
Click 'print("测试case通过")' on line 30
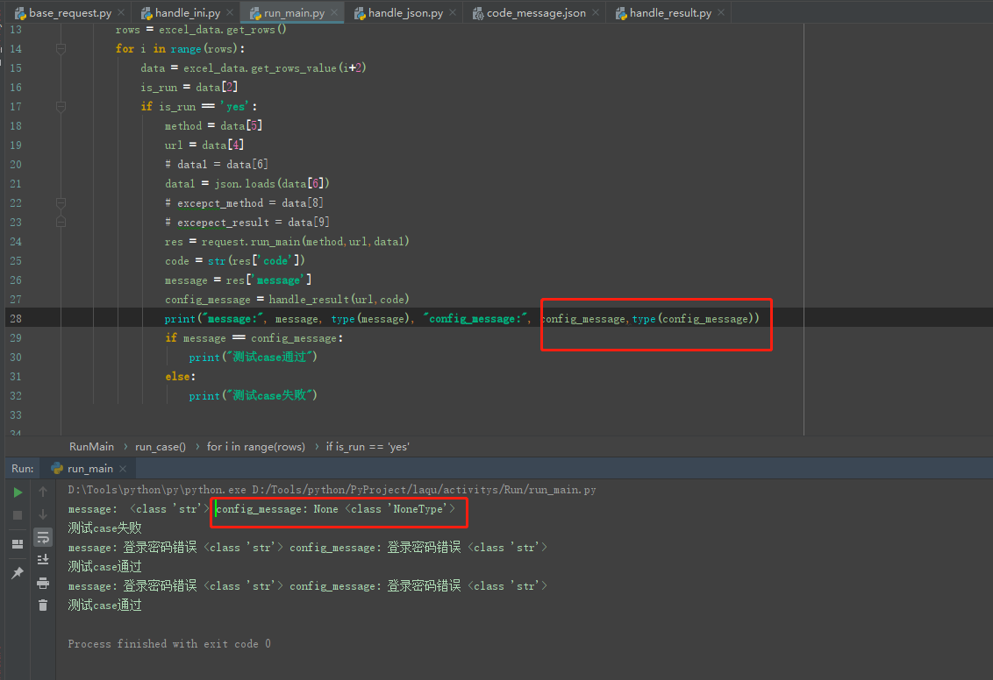point(254,357)
